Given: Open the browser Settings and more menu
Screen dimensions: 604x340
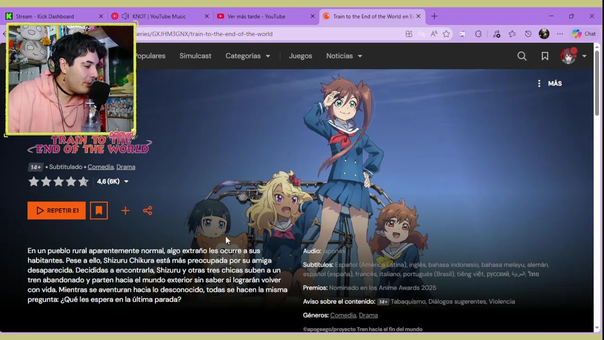Looking at the screenshot, I should coord(560,34).
